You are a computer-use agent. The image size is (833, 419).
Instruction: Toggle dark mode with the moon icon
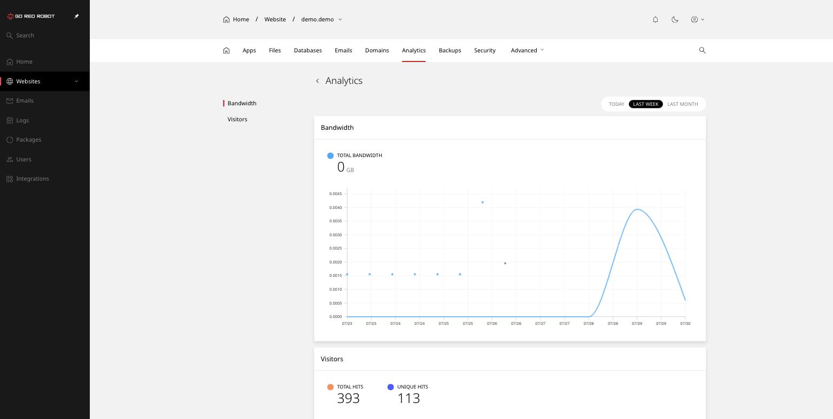tap(675, 19)
